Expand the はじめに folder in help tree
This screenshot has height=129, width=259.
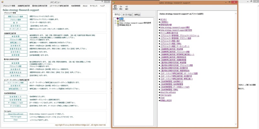(x=115, y=21)
